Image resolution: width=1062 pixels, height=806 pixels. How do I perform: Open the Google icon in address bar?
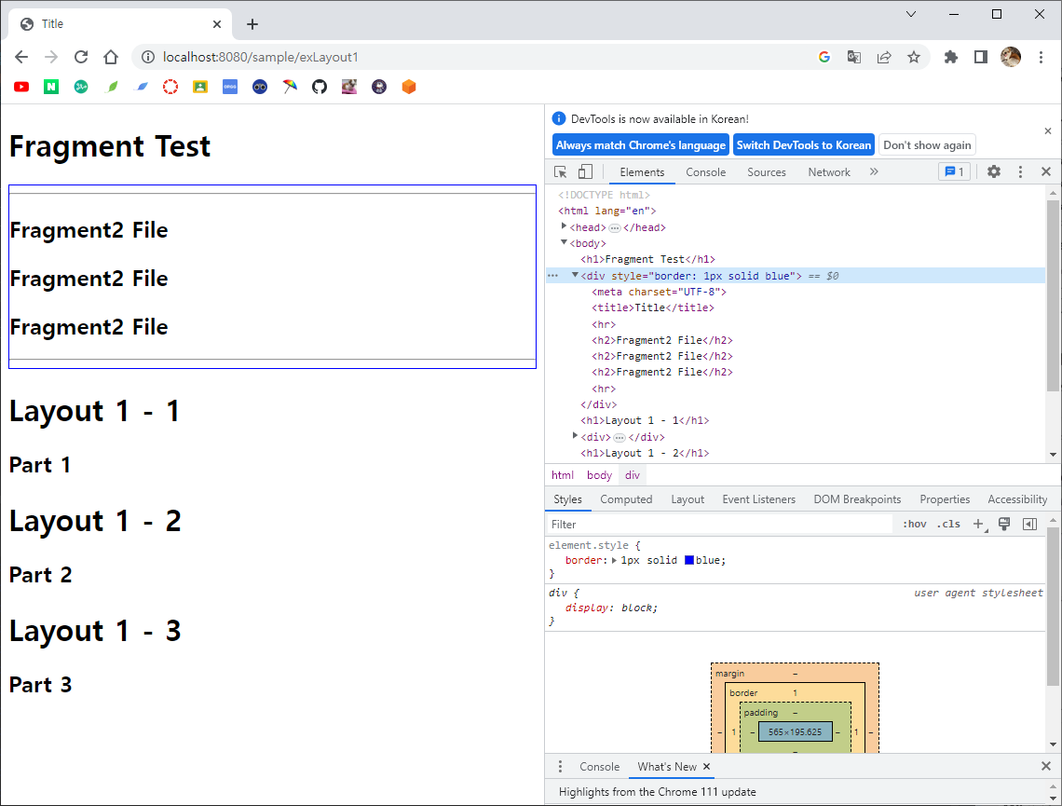pyautogui.click(x=824, y=57)
